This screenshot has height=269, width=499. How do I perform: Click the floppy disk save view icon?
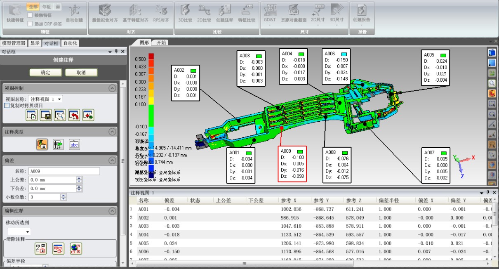(x=46, y=116)
